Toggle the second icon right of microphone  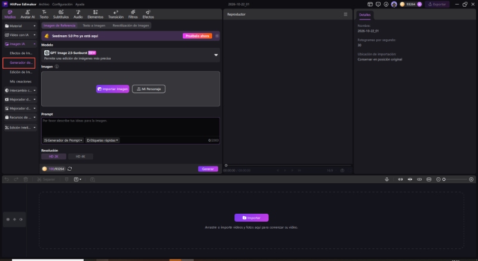[x=410, y=179]
